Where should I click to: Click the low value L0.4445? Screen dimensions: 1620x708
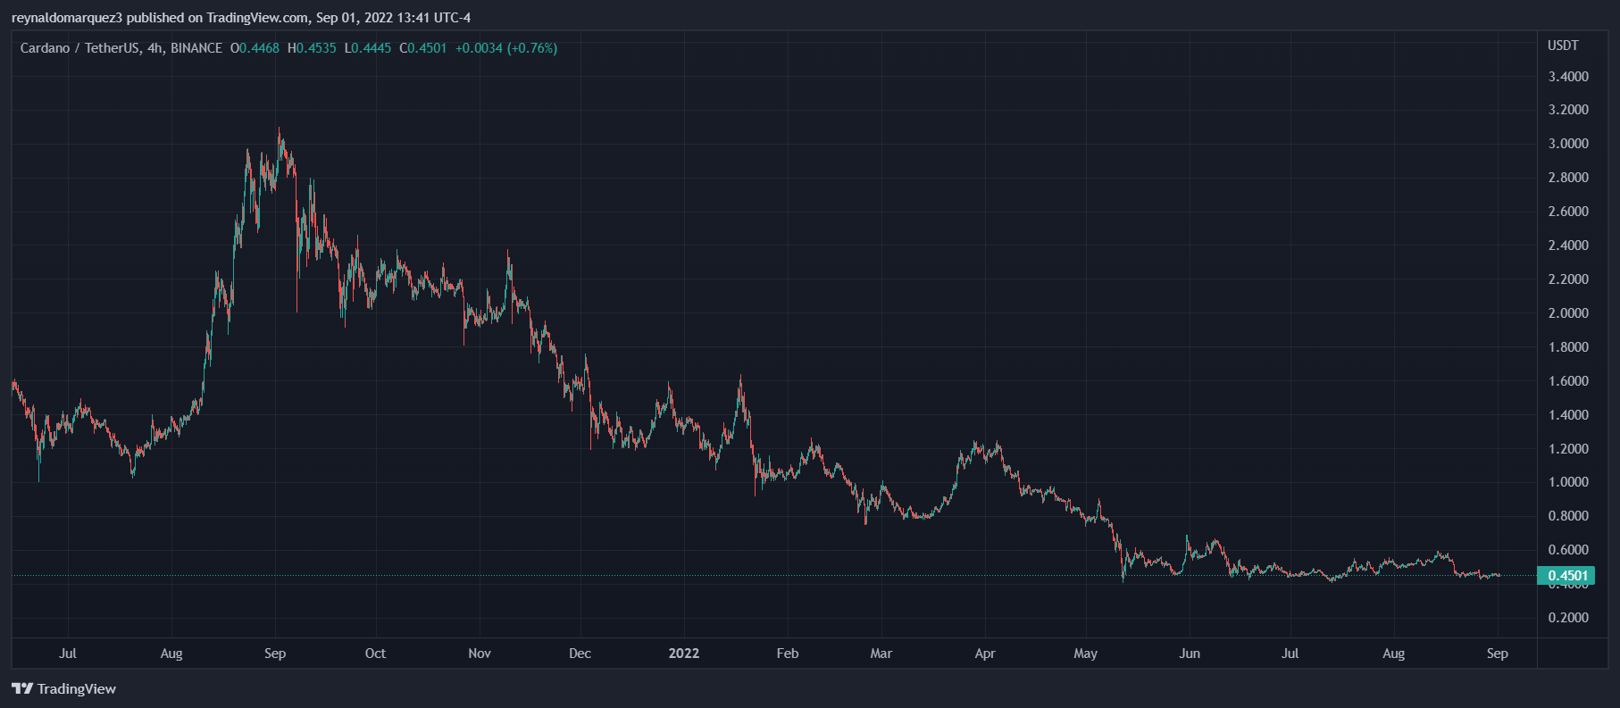point(368,48)
